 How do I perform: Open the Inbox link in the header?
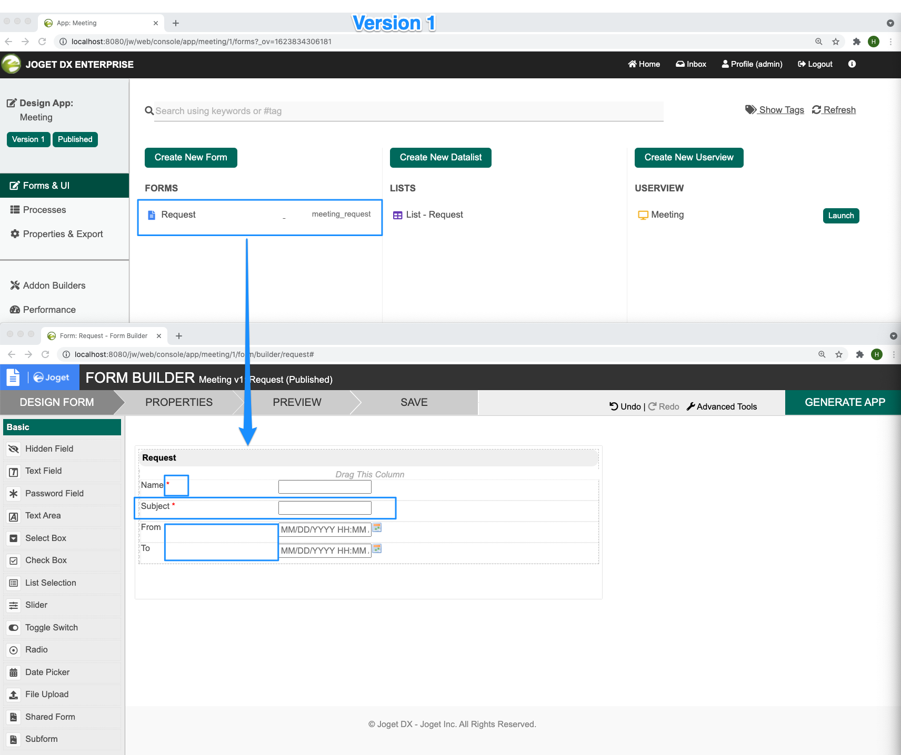691,64
